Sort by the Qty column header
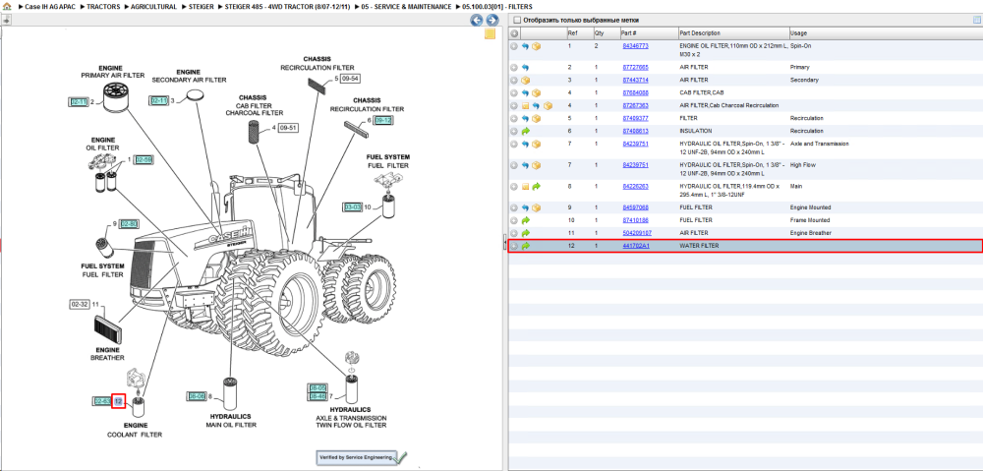 pyautogui.click(x=605, y=33)
